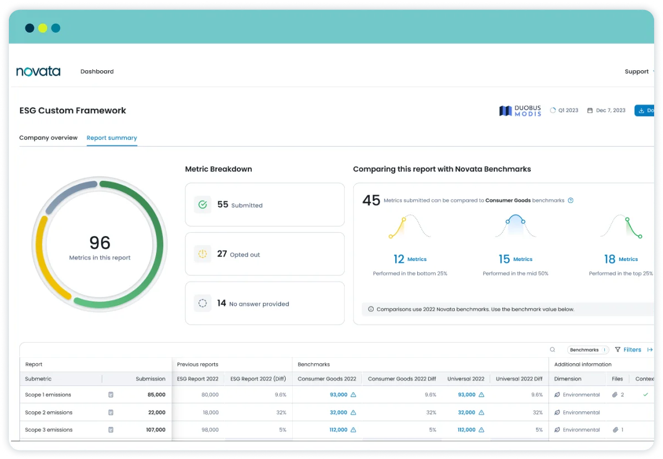Image resolution: width=663 pixels, height=459 pixels.
Task: Click the 85,000 submission value
Action: (157, 395)
